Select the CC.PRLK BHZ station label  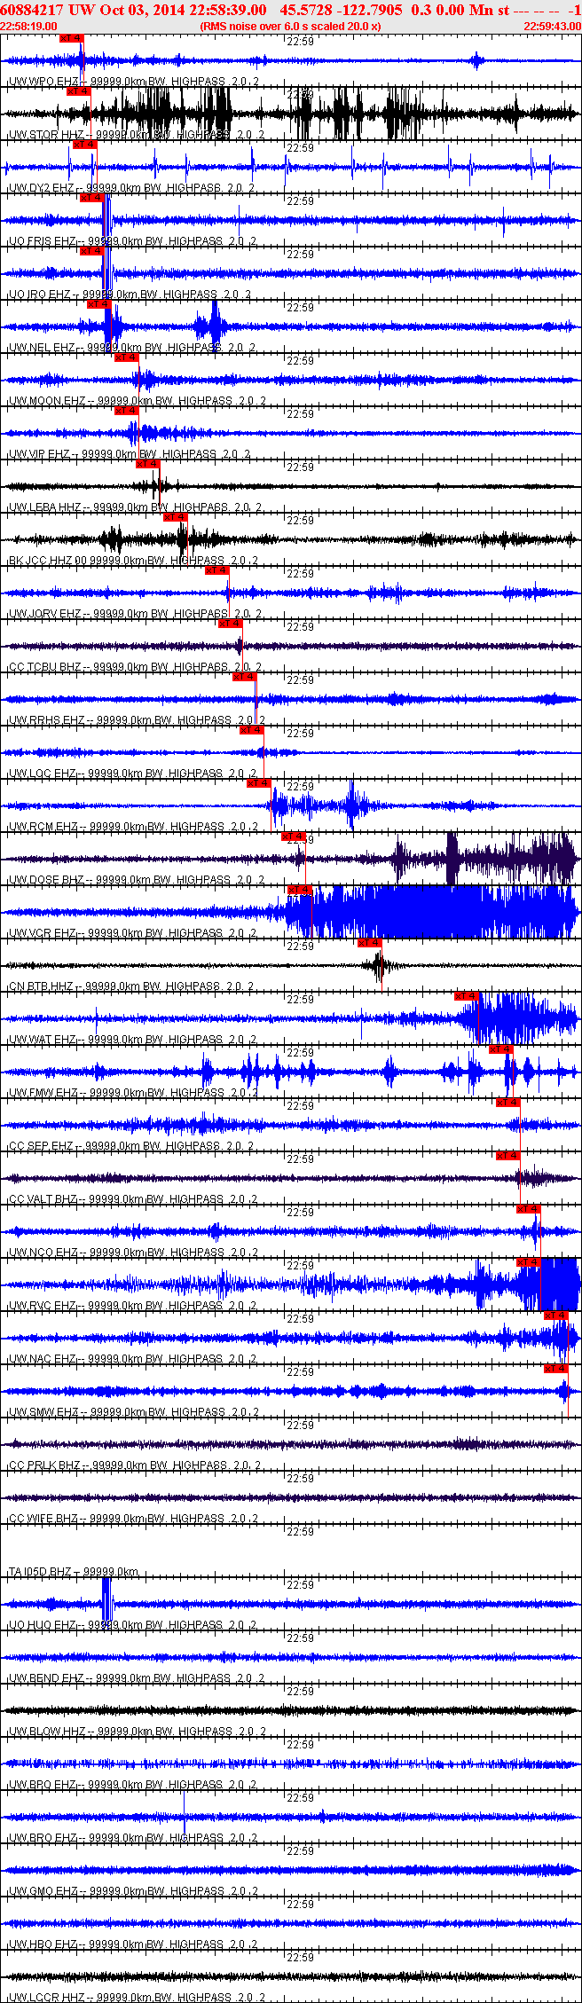tap(44, 1465)
